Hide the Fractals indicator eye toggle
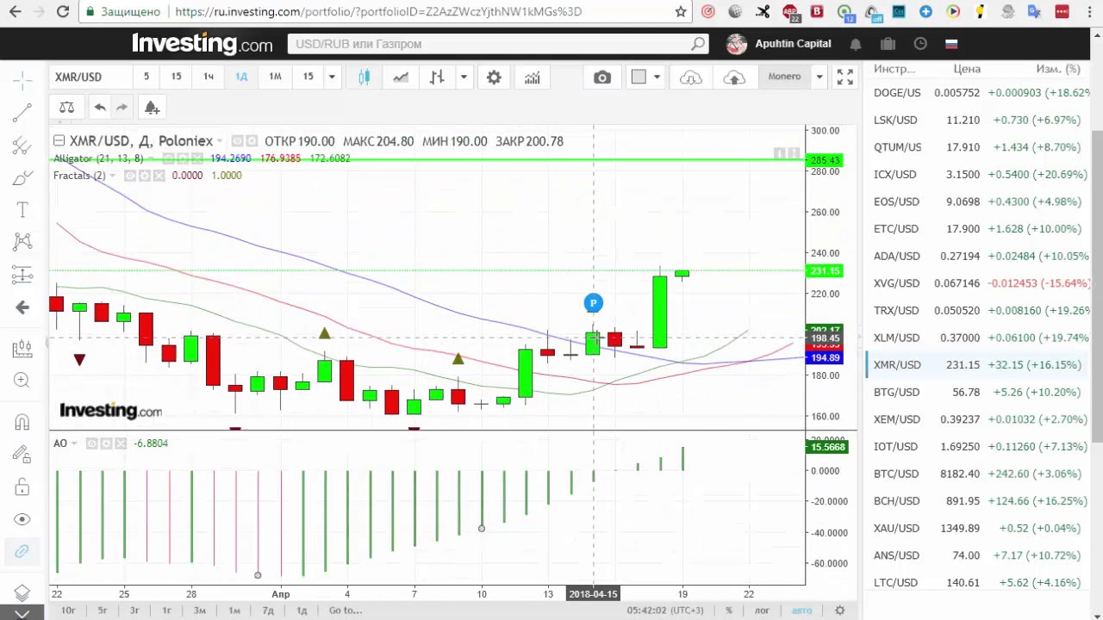This screenshot has height=620, width=1103. point(130,176)
